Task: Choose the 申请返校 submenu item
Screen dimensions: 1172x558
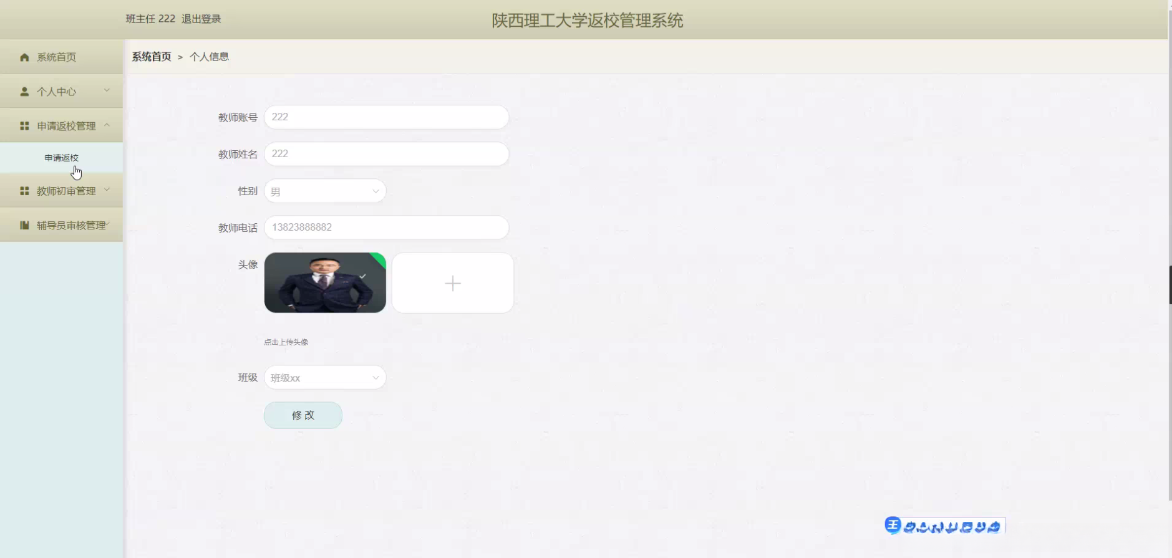Action: pyautogui.click(x=61, y=158)
